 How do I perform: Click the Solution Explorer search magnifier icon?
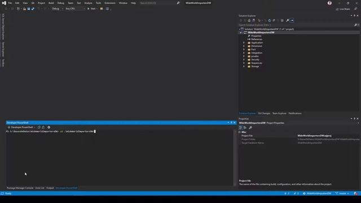355,25
